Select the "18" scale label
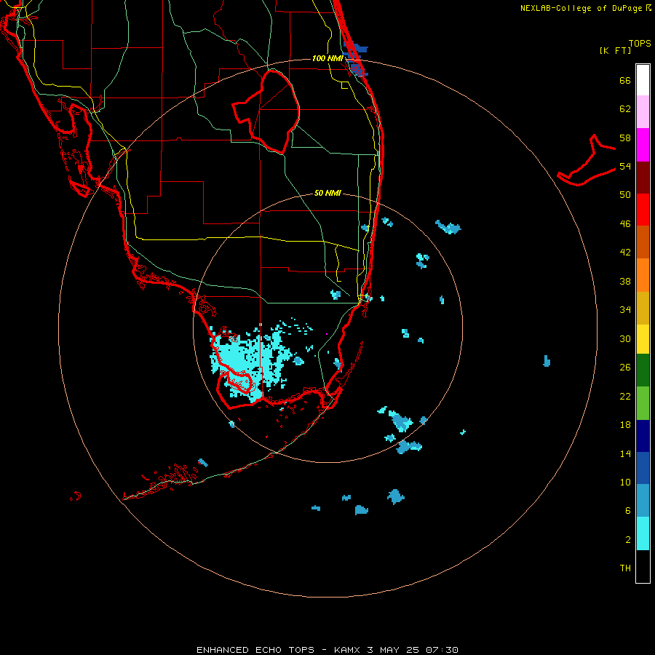 [625, 424]
